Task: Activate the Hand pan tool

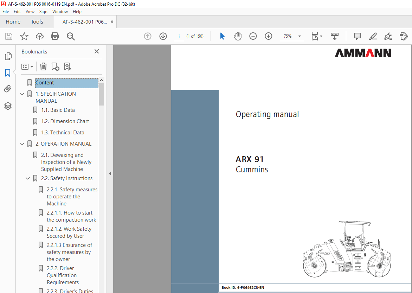Action: (238, 36)
